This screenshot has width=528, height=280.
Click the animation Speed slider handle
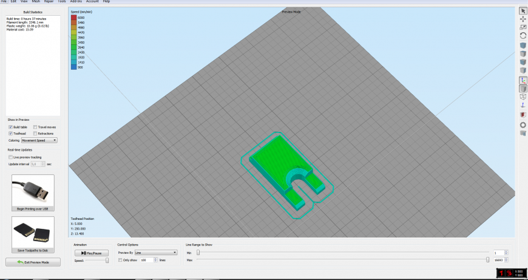(x=107, y=261)
